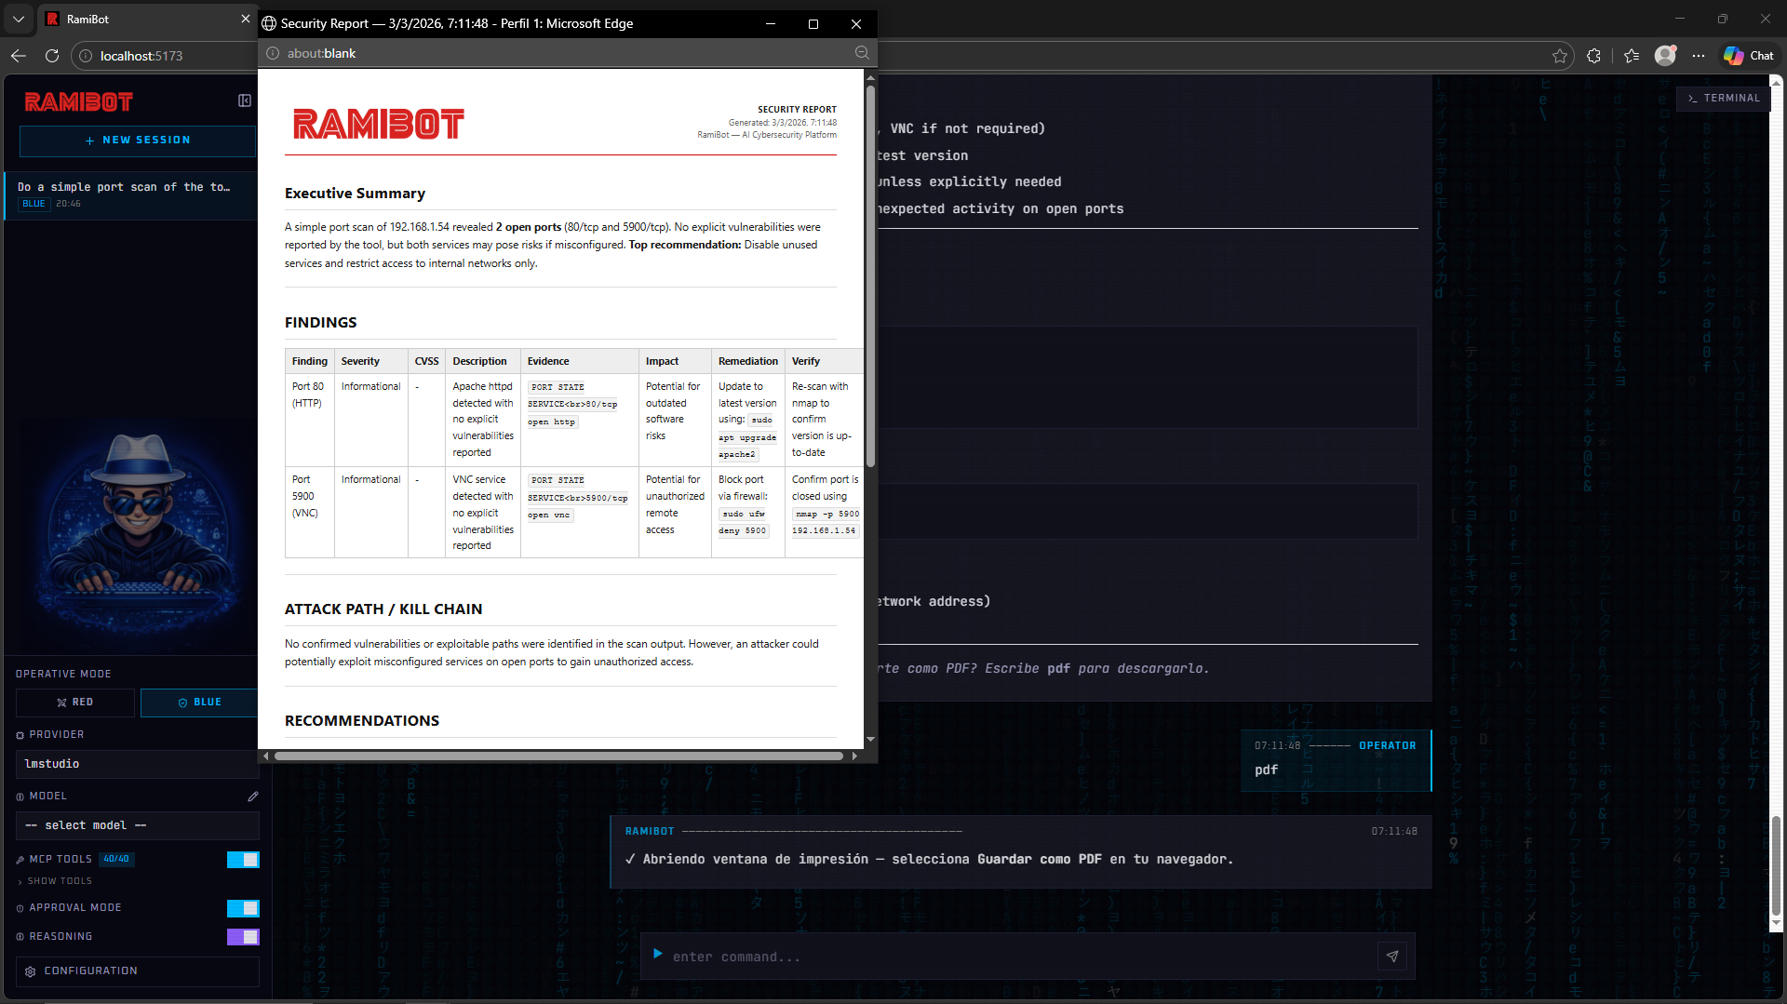The height and width of the screenshot is (1004, 1787).
Task: Open the select model dropdown
Action: tap(138, 825)
